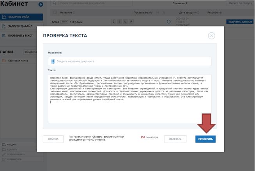
Task: Click the ПЕРЕМЕСТИТЬ folder action
Action: (x=15, y=159)
